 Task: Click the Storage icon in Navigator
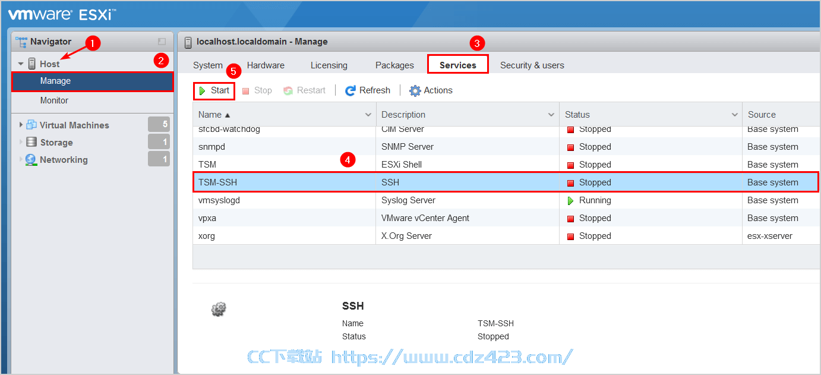click(x=31, y=142)
